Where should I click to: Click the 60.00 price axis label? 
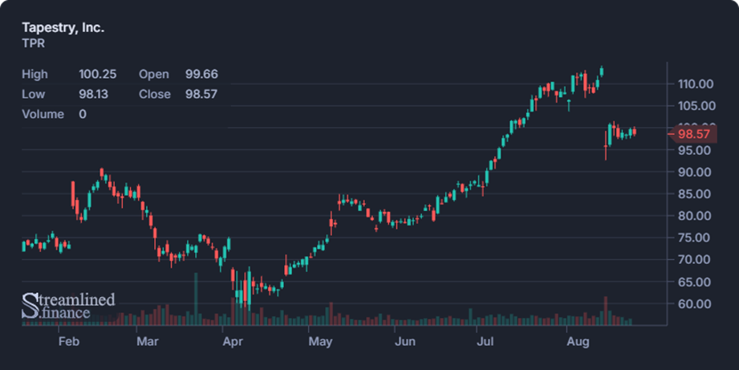click(695, 304)
